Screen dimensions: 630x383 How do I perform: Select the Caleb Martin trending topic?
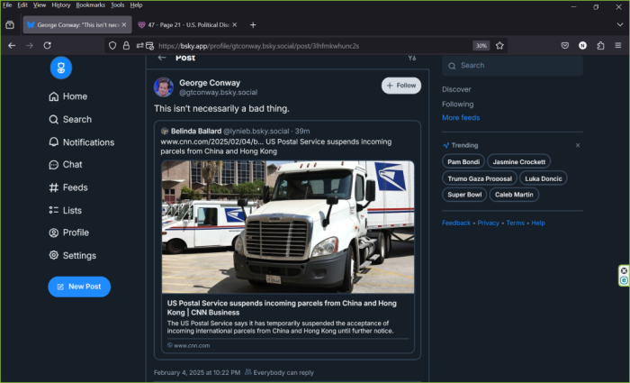point(514,195)
